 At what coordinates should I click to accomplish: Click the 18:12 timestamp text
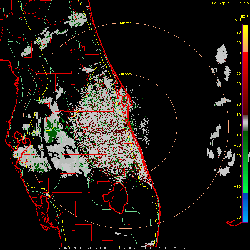(186, 248)
